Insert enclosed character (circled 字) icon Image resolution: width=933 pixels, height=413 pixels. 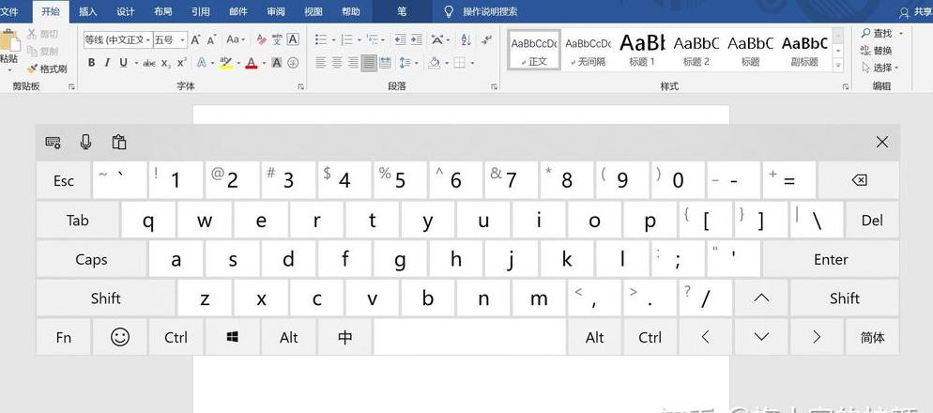(x=293, y=63)
